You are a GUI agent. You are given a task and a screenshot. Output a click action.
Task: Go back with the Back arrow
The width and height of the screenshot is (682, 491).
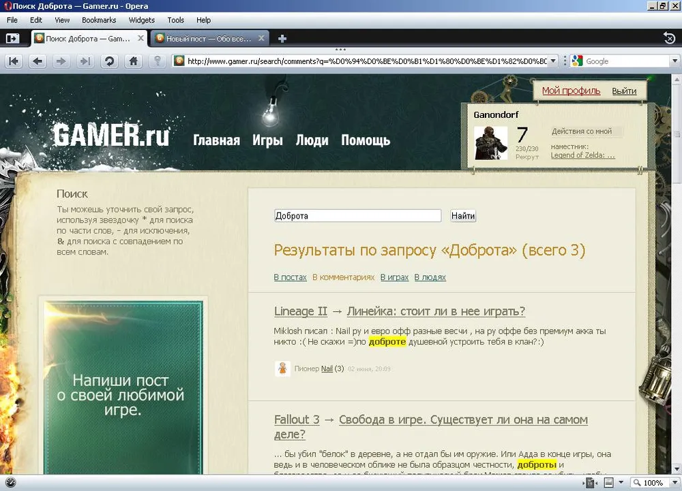[x=38, y=61]
